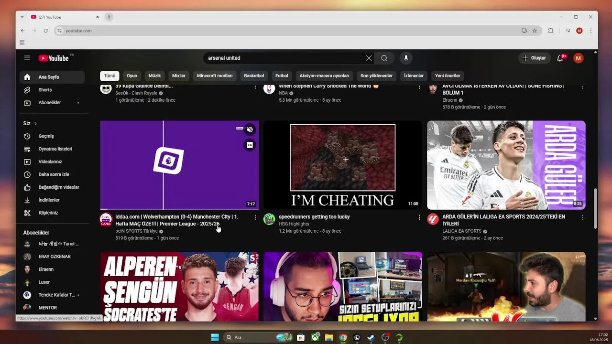Click the Oluştur create button
Screen dimensions: 612x344
534,58
